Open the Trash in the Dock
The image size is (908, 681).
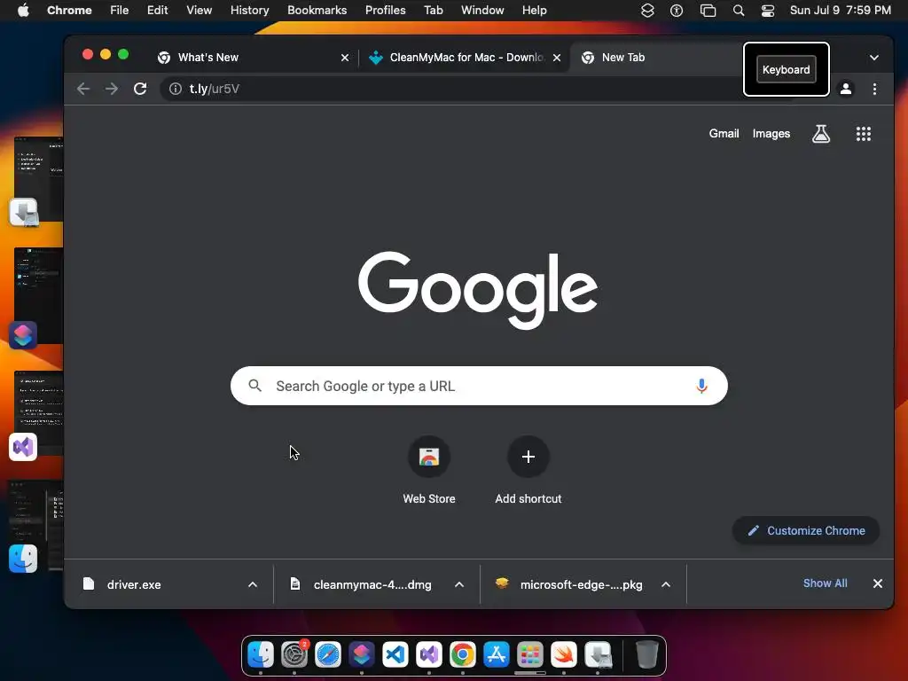pos(646,654)
